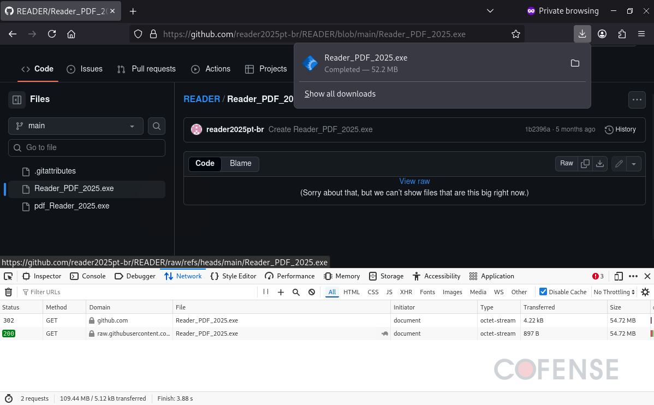The image size is (654, 405).
Task: Toggle the Disable Cache checkbox
Action: pos(543,291)
